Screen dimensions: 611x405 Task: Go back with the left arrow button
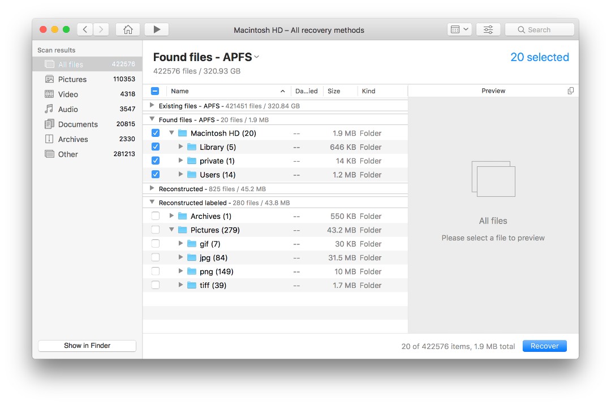click(x=85, y=29)
